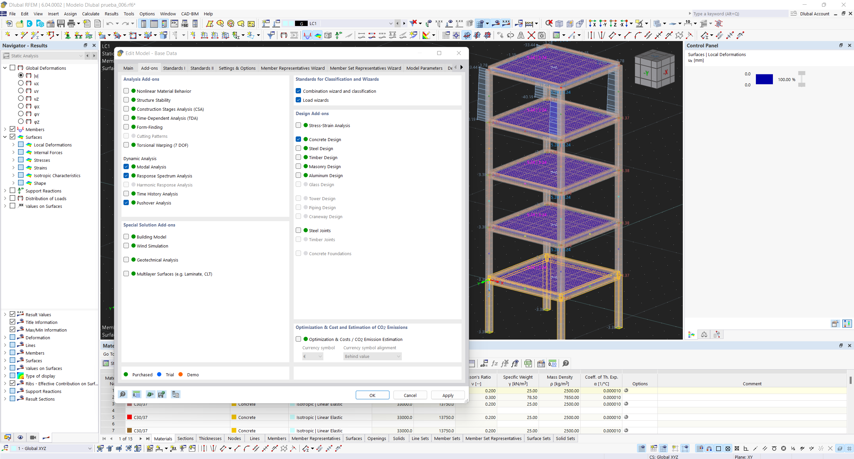Open Settings & Options tab

pyautogui.click(x=237, y=68)
